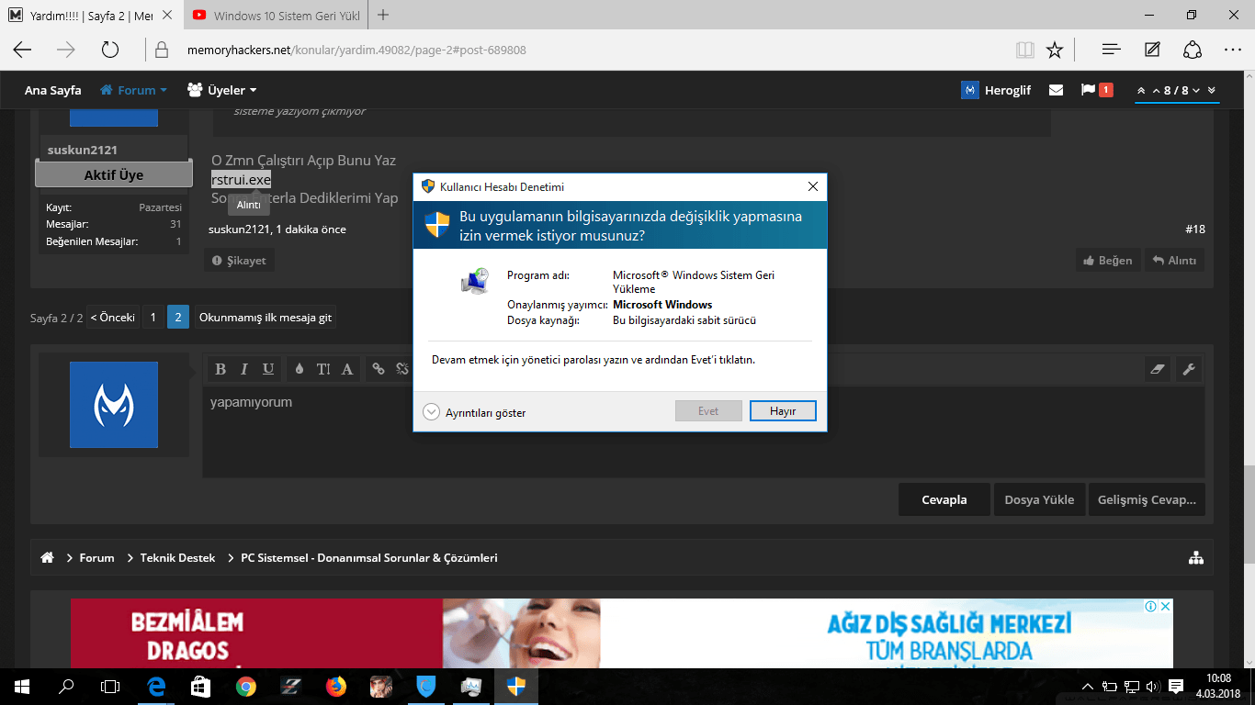The width and height of the screenshot is (1255, 705).
Task: Open alerts flag with 1 notification
Action: (1097, 90)
